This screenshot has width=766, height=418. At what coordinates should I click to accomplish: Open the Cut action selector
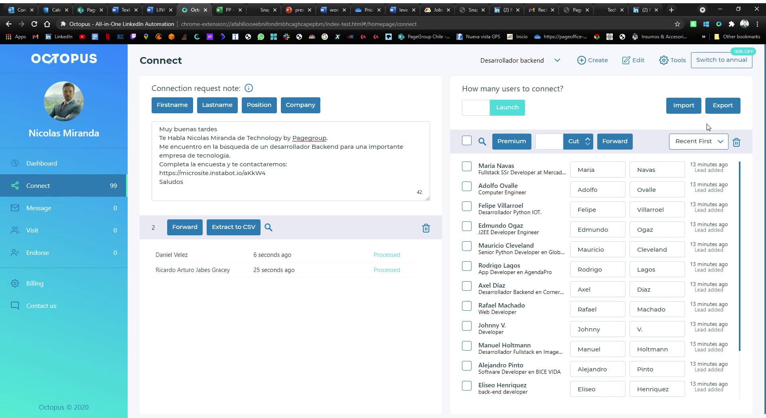(x=578, y=141)
